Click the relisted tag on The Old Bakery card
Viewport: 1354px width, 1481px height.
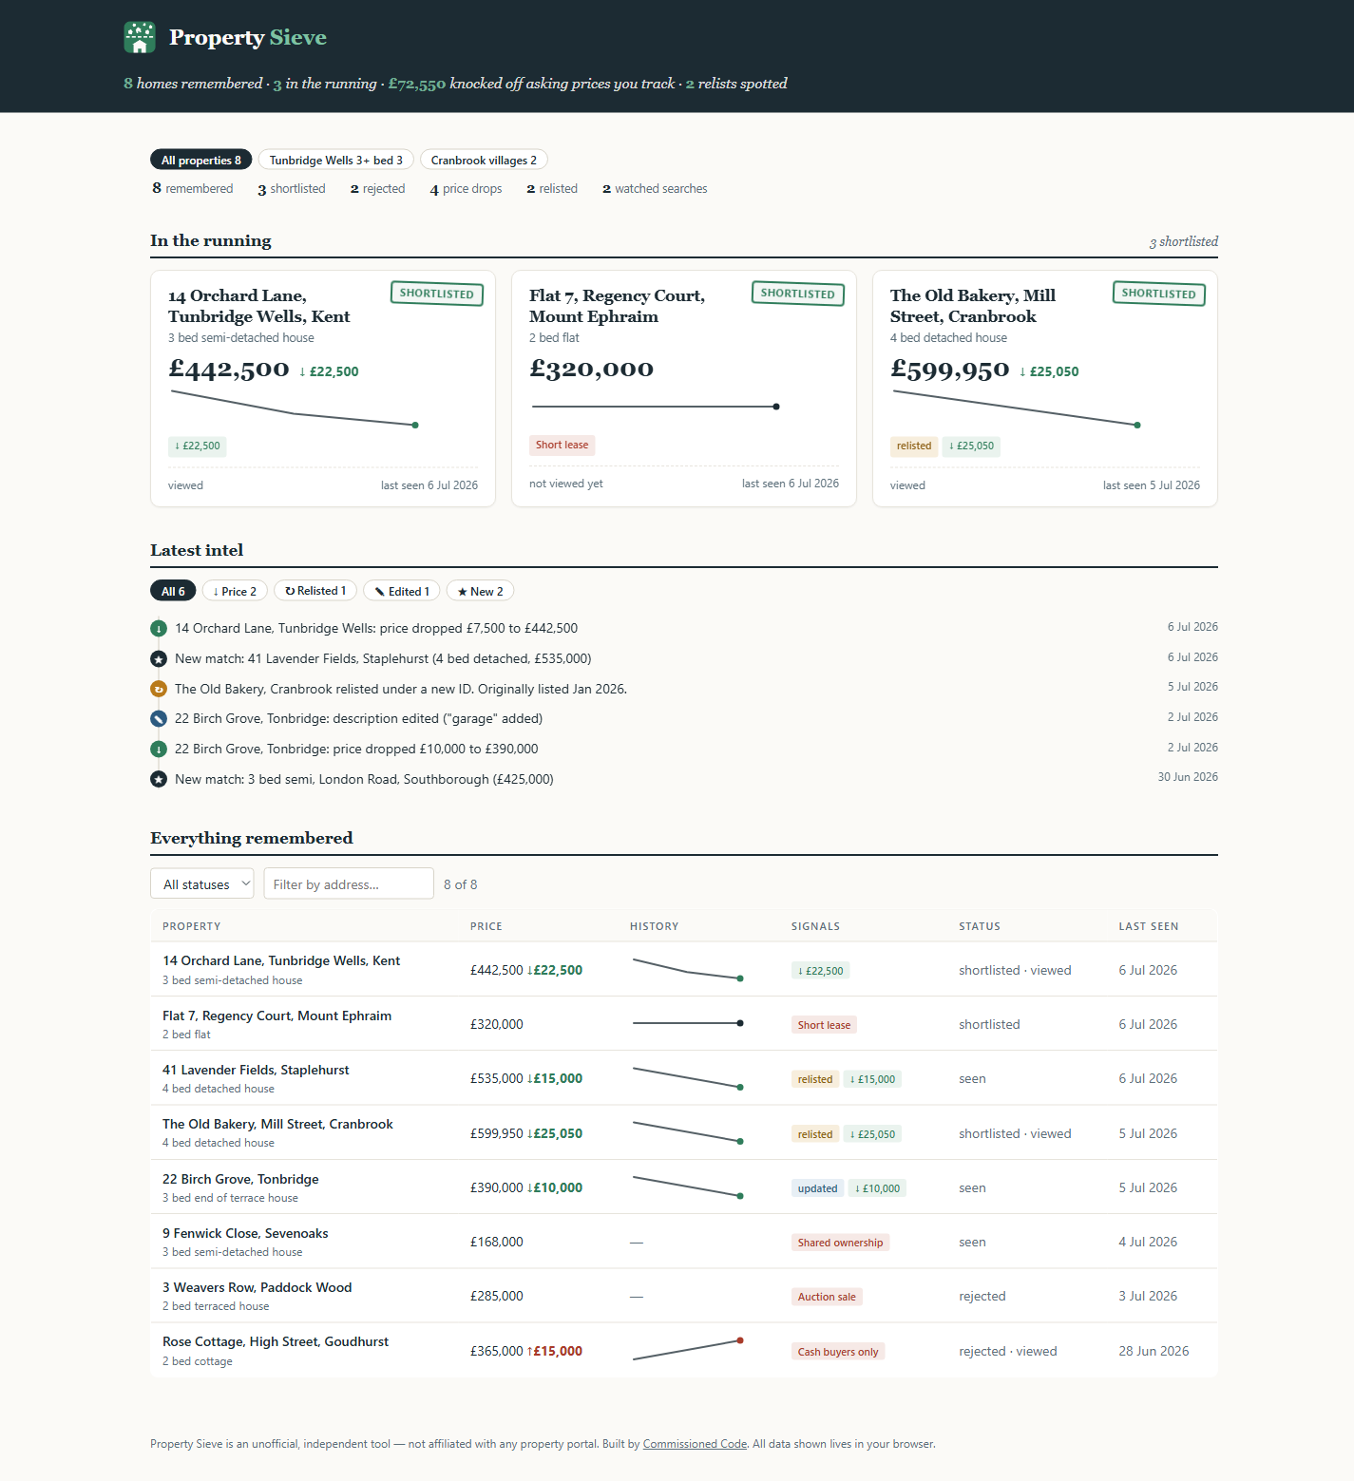click(914, 446)
